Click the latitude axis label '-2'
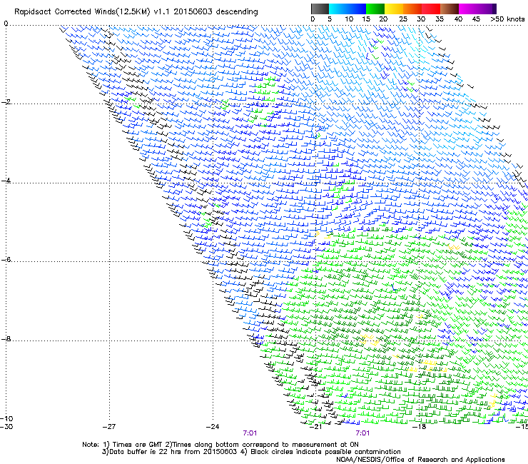This screenshot has height=464, width=528. click(6, 102)
